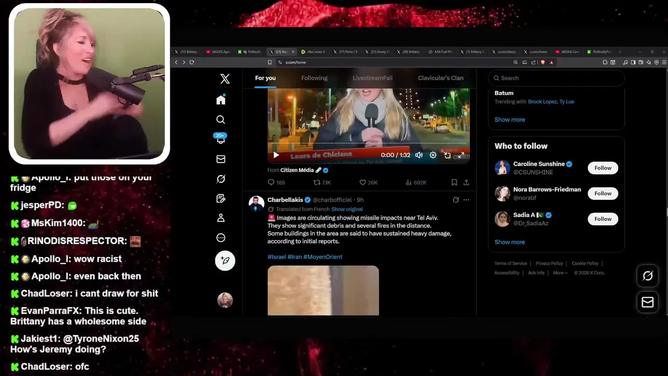Open floating Messages drawer button
This screenshot has width=668, height=376.
coord(648,302)
